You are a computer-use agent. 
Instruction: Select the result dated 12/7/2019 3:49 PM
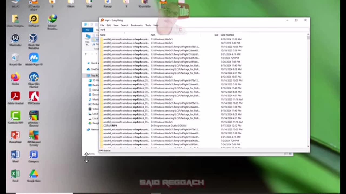coord(203,43)
